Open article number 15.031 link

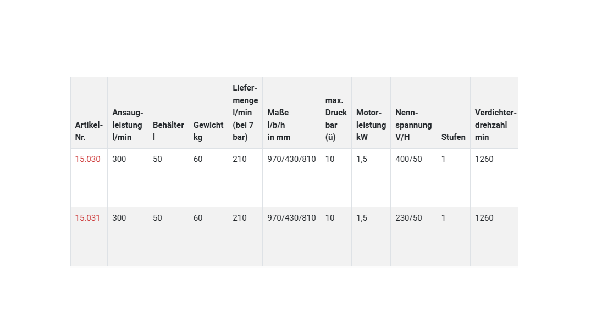pos(88,218)
